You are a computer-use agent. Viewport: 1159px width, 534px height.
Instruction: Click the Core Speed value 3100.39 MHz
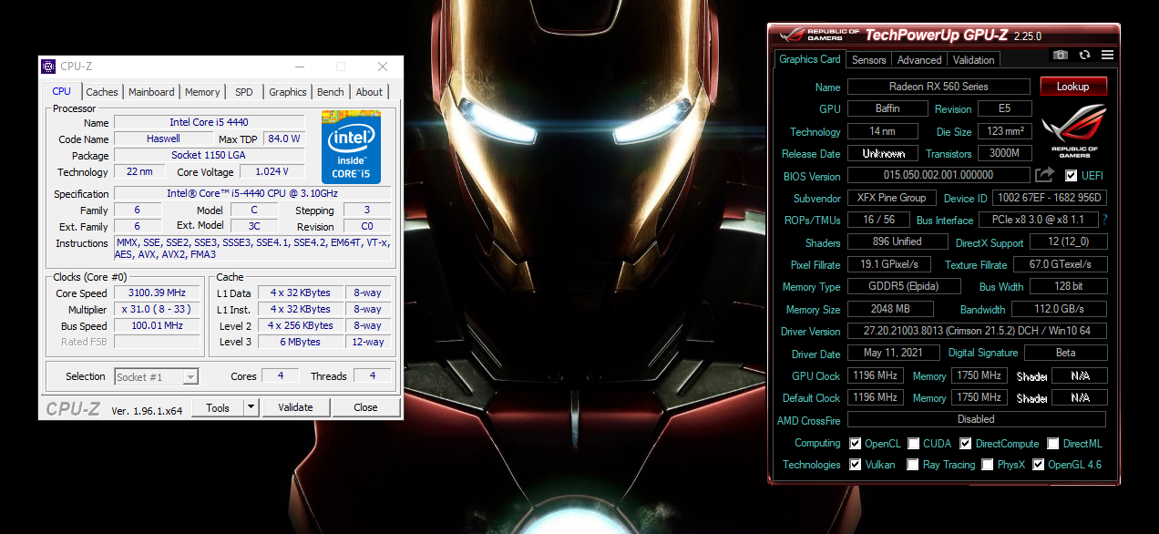point(157,293)
